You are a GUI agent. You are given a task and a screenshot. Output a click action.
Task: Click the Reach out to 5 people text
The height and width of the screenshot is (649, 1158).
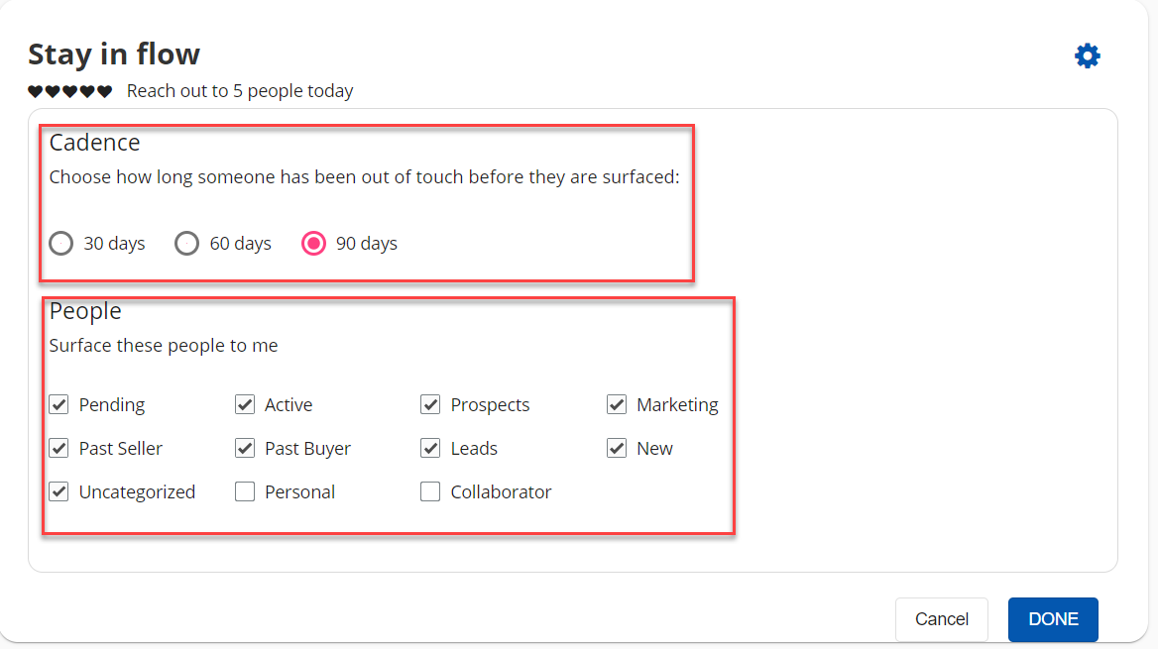pyautogui.click(x=240, y=91)
